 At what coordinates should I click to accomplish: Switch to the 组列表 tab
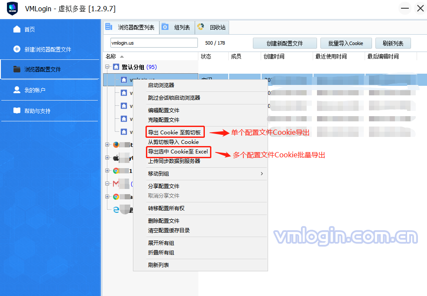pos(177,27)
